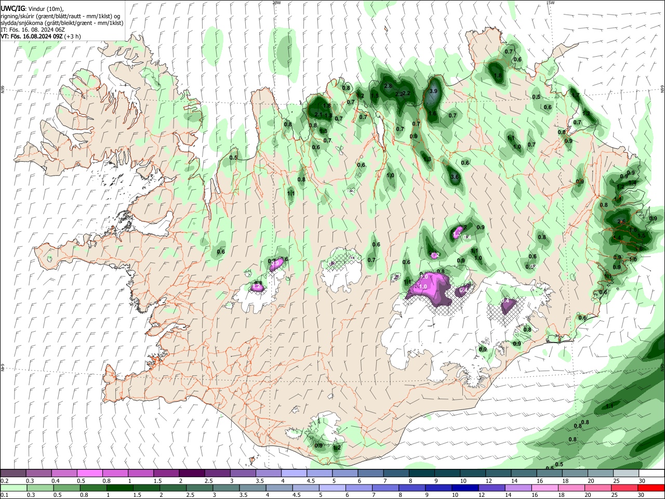
Task: Click the light gray 25–30 swatch in top legend row
Action: click(627, 473)
